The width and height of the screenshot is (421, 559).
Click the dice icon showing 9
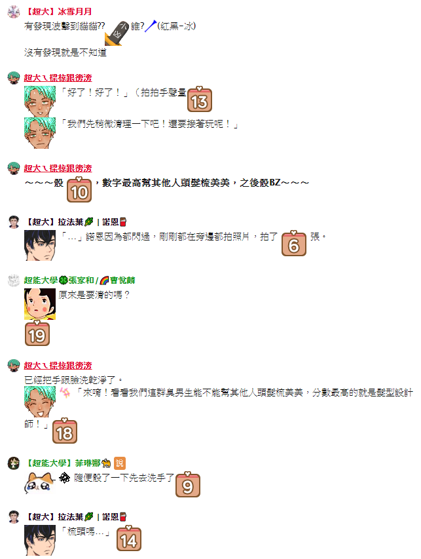[188, 484]
